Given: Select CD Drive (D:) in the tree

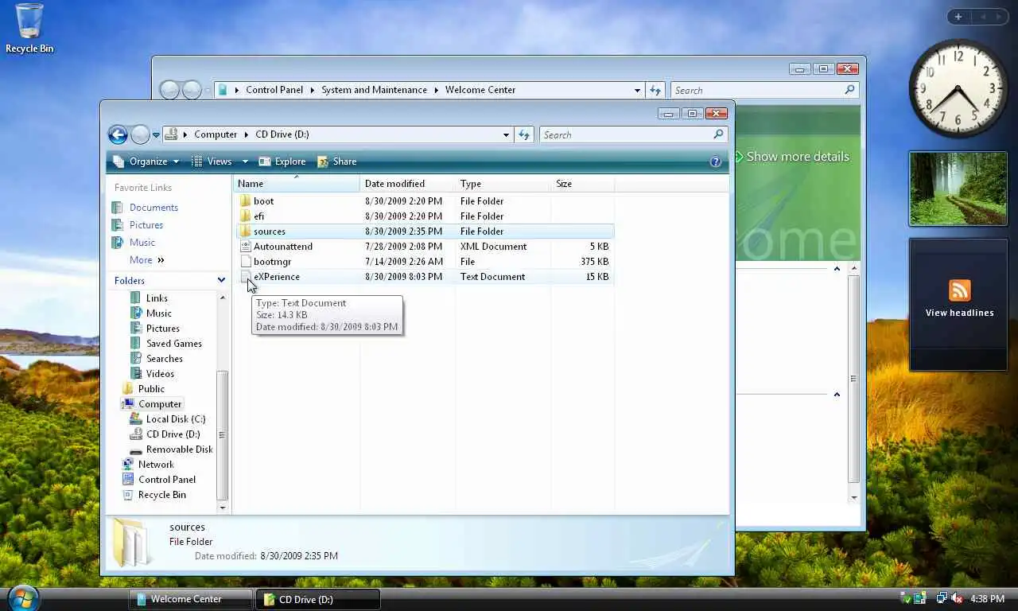Looking at the screenshot, I should coord(165,434).
